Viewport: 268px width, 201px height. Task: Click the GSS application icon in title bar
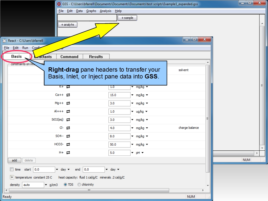[59, 4]
